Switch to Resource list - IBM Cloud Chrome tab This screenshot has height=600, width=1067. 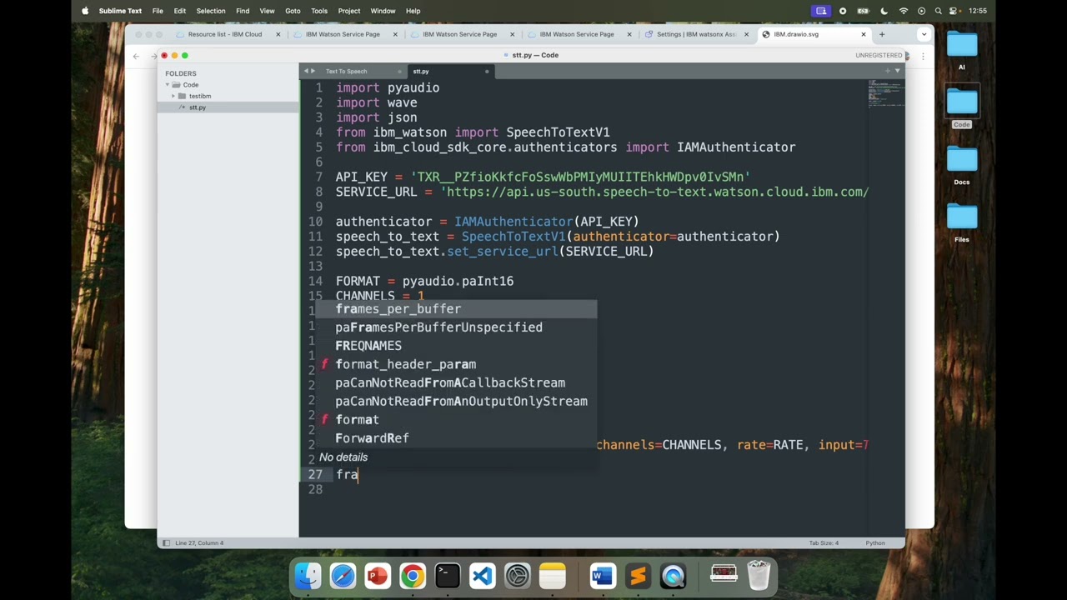225,34
